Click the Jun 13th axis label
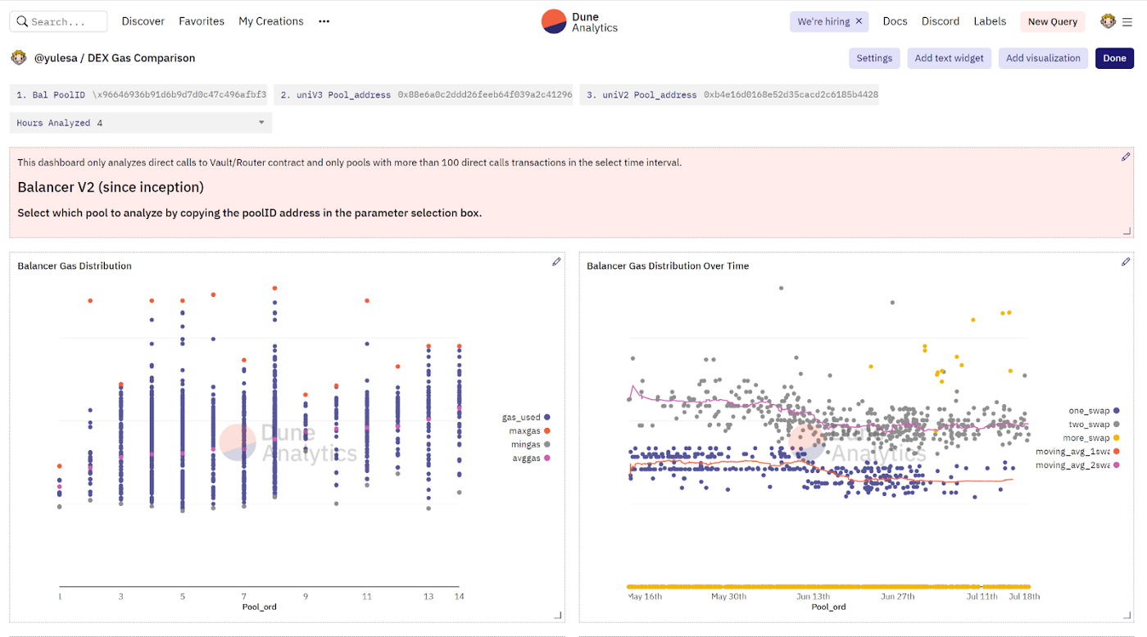Screen dimensions: 1147x637 [813, 596]
